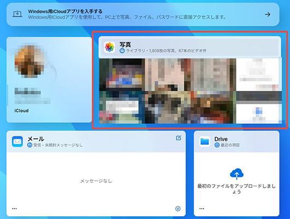Click the 写真 tile title
Viewport: 290px width, 219px height.
click(x=125, y=45)
